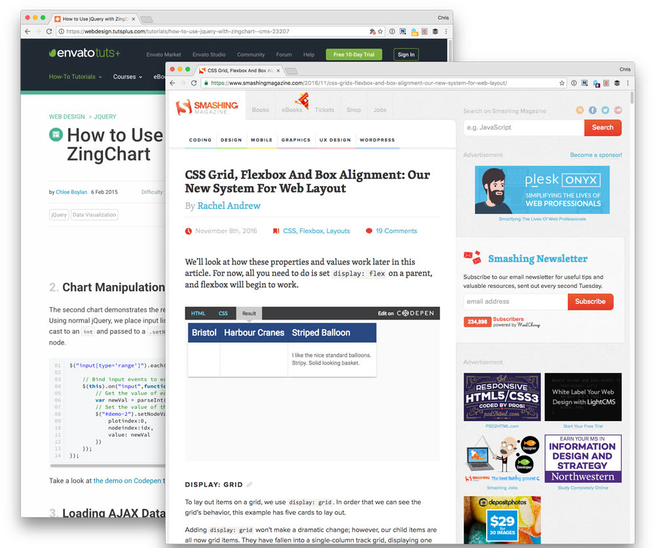Switch to the CODING nav tab

coord(200,139)
